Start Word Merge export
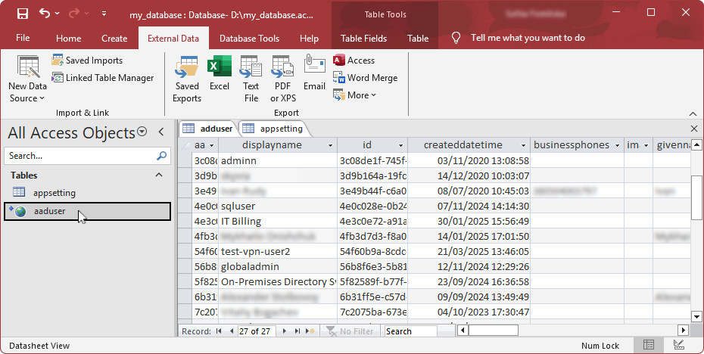 [x=366, y=78]
